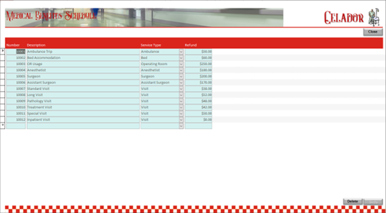
Task: Open Service Type dropdown for Ambulance Trip
Action: pyautogui.click(x=181, y=52)
